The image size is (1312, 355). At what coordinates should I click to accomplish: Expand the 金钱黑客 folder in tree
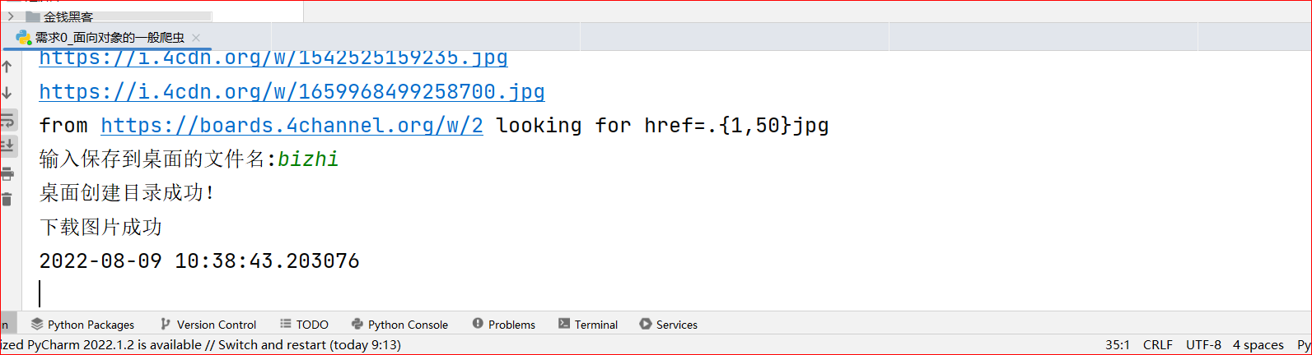pos(11,16)
